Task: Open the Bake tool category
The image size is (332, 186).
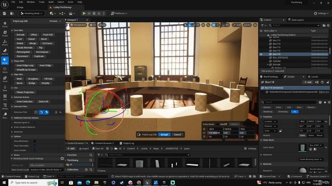Action: pyautogui.click(x=5, y=88)
